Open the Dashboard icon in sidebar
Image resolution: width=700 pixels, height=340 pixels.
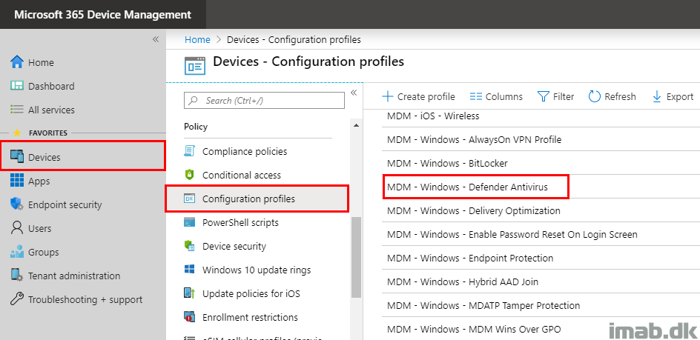click(16, 86)
